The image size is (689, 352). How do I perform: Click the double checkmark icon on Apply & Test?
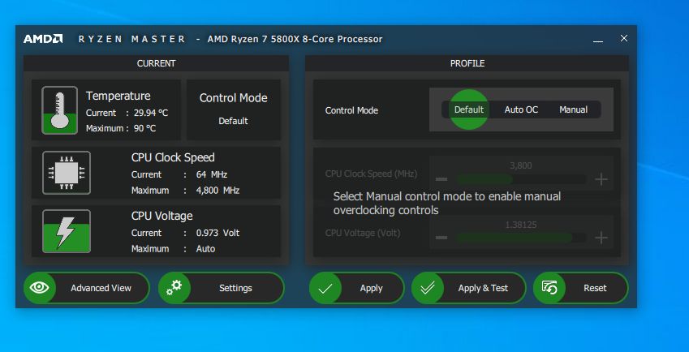click(x=427, y=289)
